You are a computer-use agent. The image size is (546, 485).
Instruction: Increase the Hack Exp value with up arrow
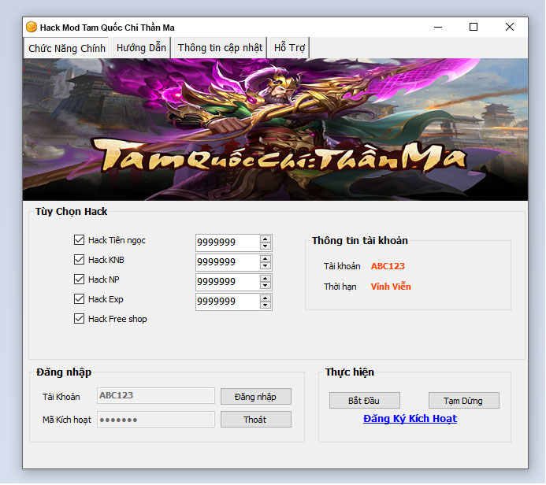click(266, 298)
